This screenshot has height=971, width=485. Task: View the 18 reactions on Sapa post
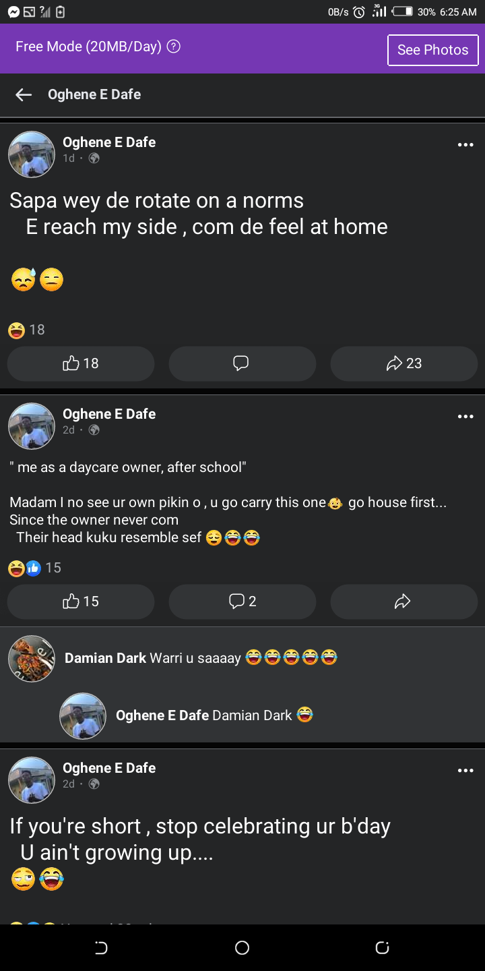tap(27, 330)
